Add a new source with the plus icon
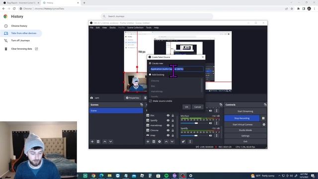 point(148,141)
